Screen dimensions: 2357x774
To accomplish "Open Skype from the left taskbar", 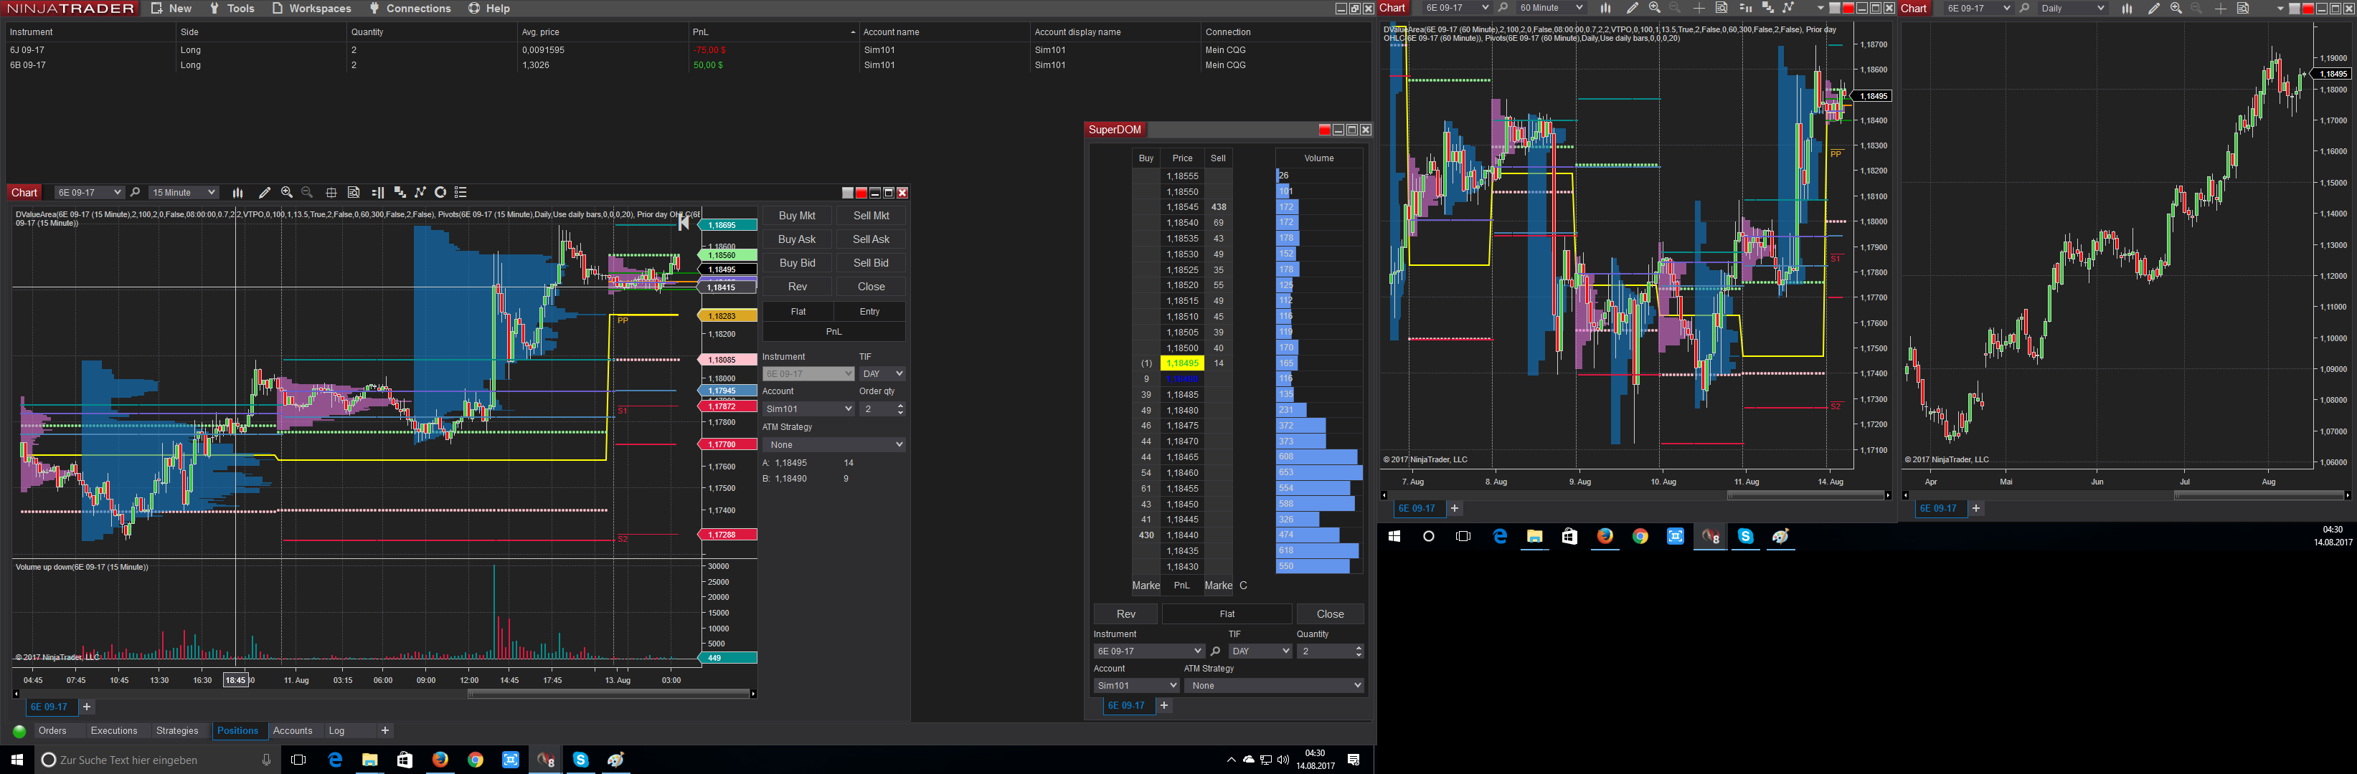I will pyautogui.click(x=580, y=760).
